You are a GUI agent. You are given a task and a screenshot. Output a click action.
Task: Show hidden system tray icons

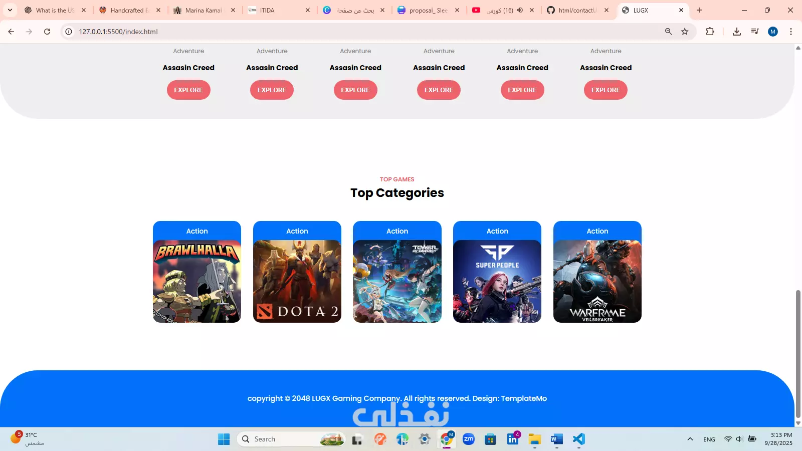click(690, 439)
